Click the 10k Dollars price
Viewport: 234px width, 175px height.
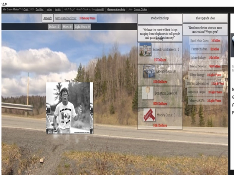click(x=160, y=126)
